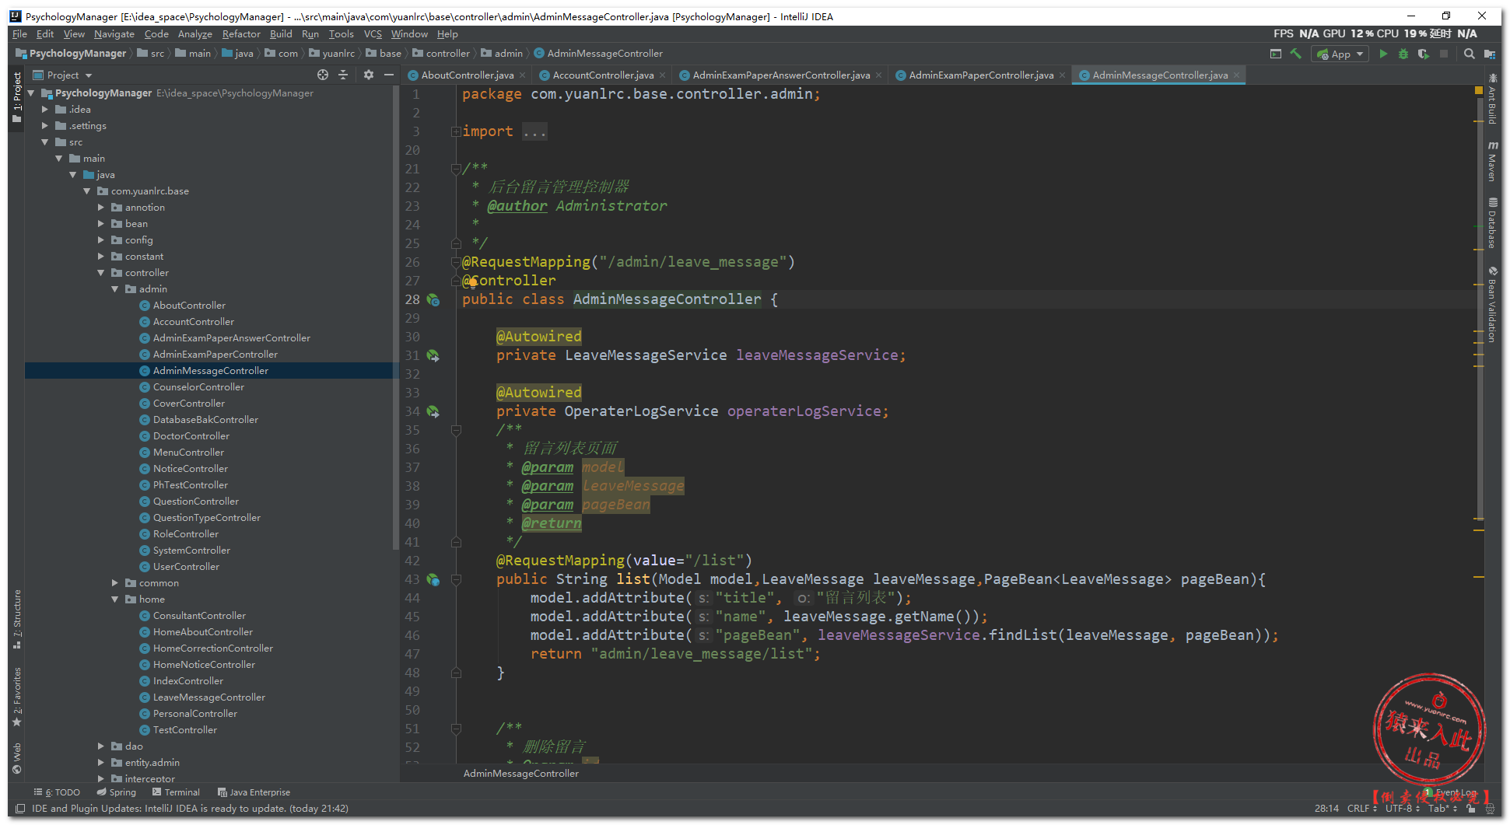
Task: Expand the dao folder in the project tree
Action: (101, 746)
